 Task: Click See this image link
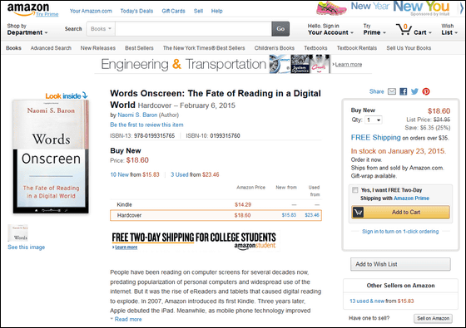[x=26, y=247]
